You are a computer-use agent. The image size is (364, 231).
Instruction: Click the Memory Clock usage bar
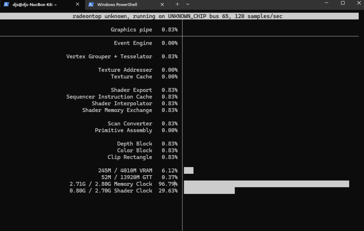click(x=266, y=184)
